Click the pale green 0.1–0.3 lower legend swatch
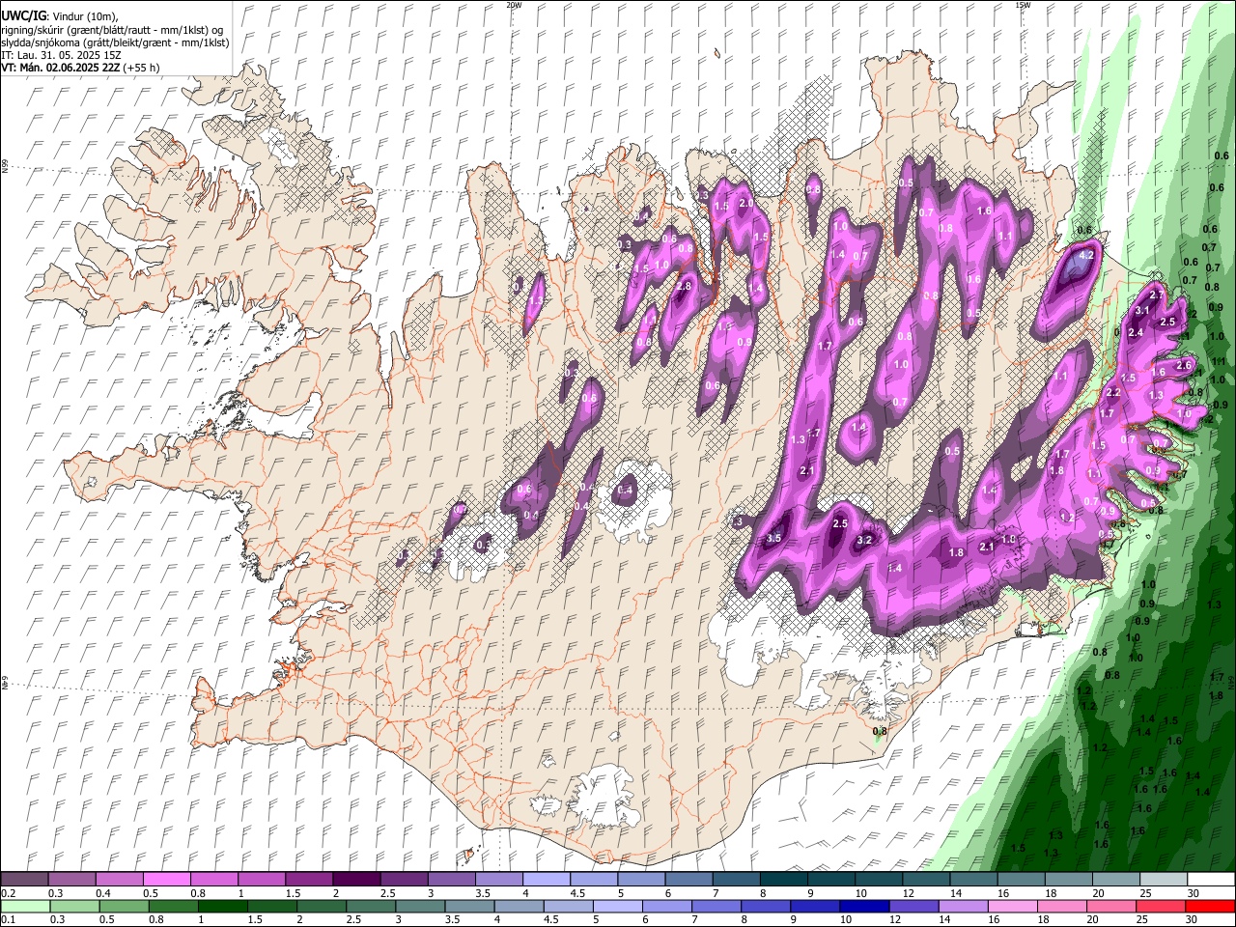The width and height of the screenshot is (1236, 927). [x=25, y=906]
